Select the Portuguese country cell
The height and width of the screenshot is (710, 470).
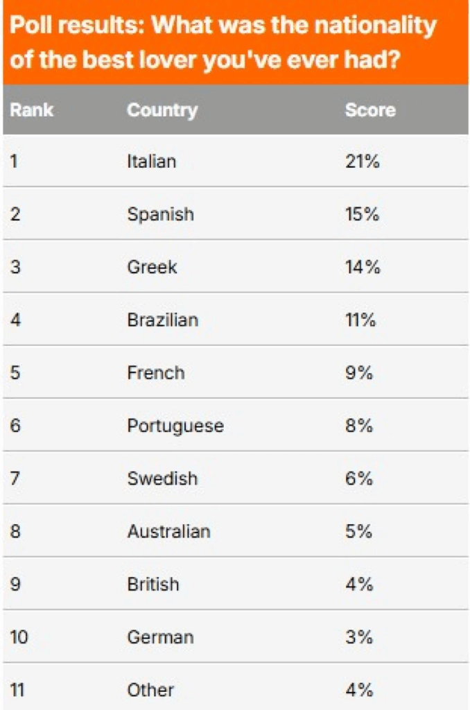[175, 426]
